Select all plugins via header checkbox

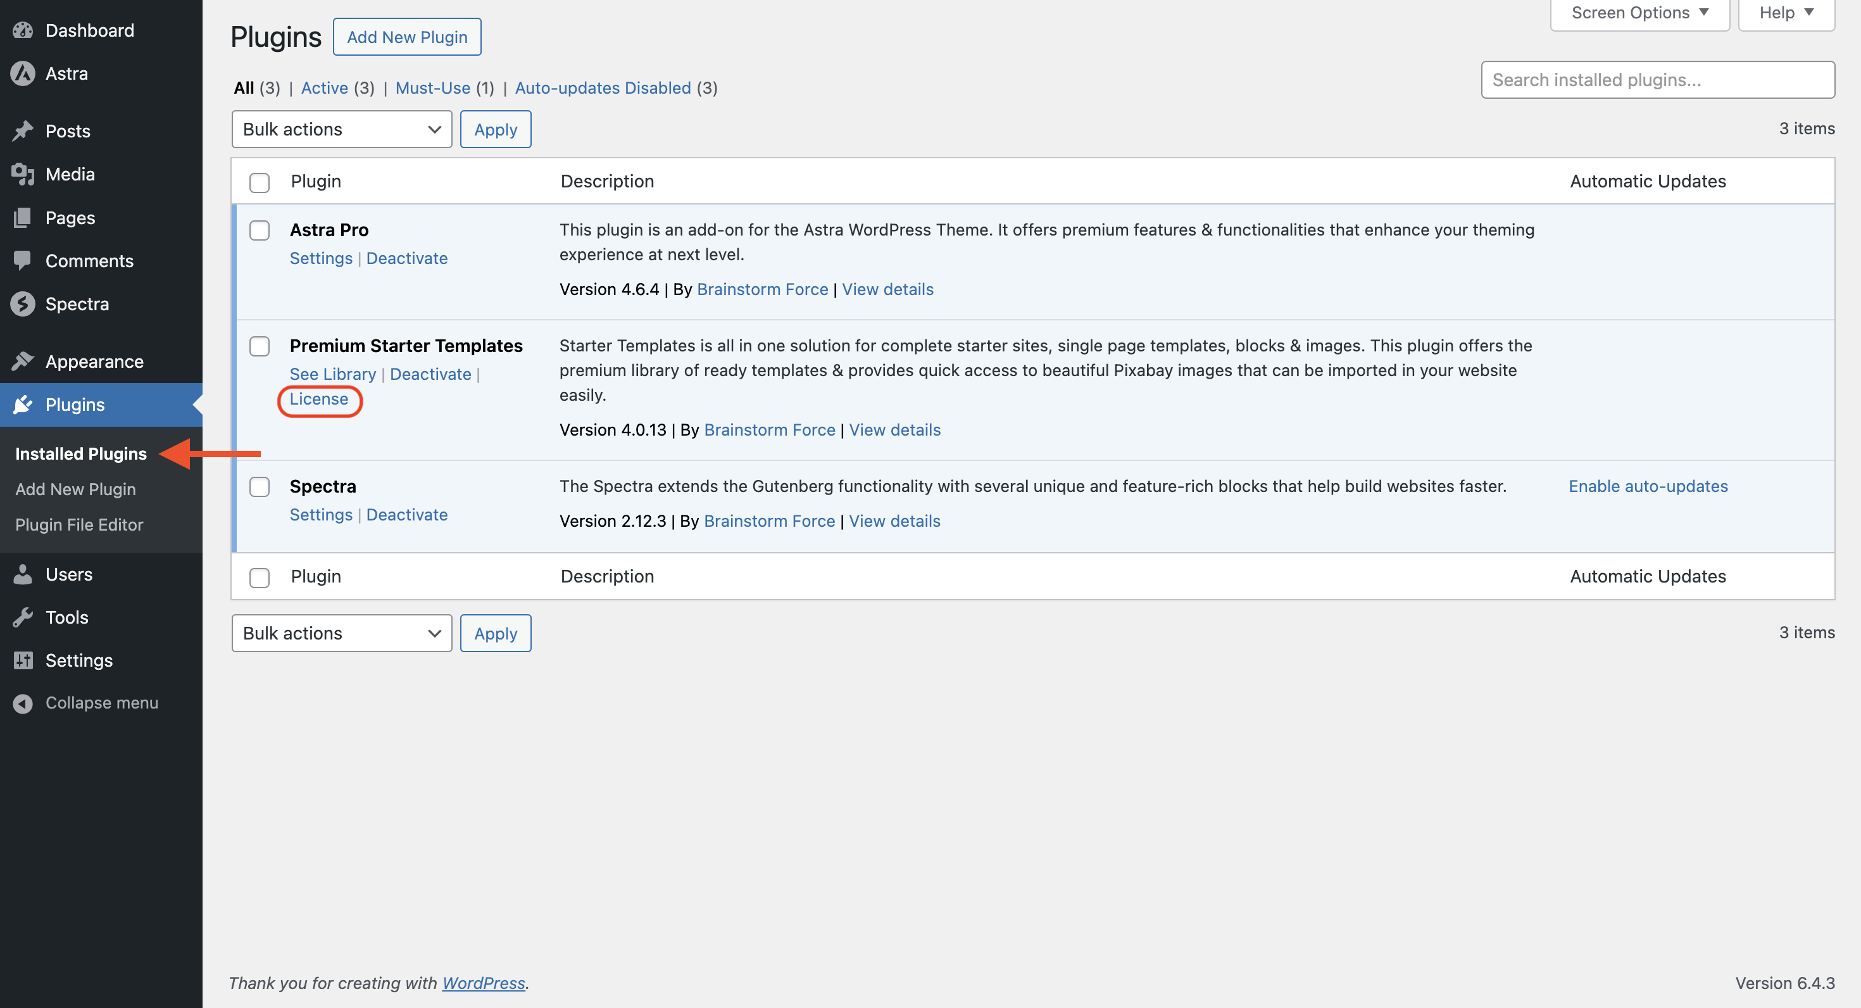(260, 183)
